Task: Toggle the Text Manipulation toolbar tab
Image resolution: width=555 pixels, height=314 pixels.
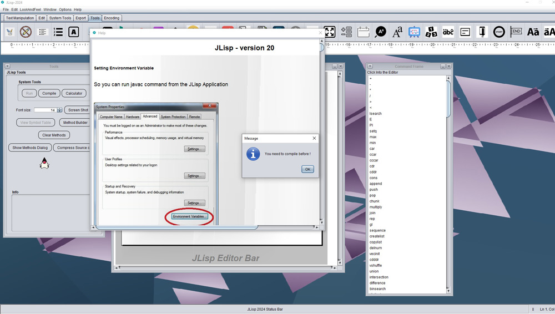Action: [20, 18]
